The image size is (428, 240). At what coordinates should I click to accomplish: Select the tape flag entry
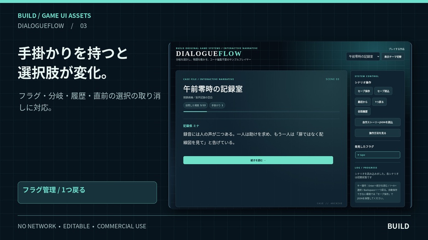click(x=377, y=155)
